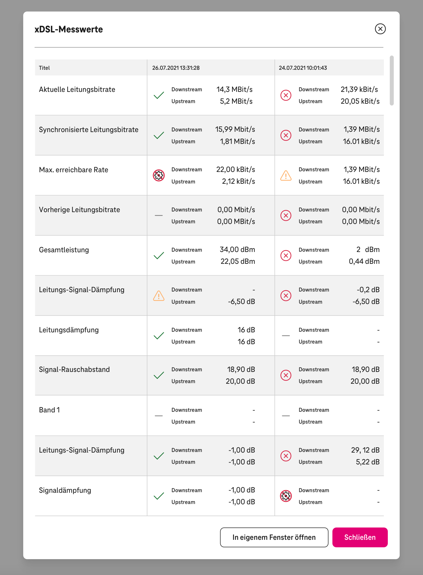Select the gear icon next to Signaldämpfung

click(x=286, y=496)
